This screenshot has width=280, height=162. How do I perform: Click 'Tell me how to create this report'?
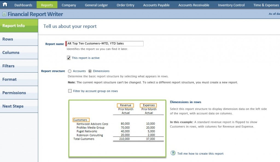tap(200, 154)
